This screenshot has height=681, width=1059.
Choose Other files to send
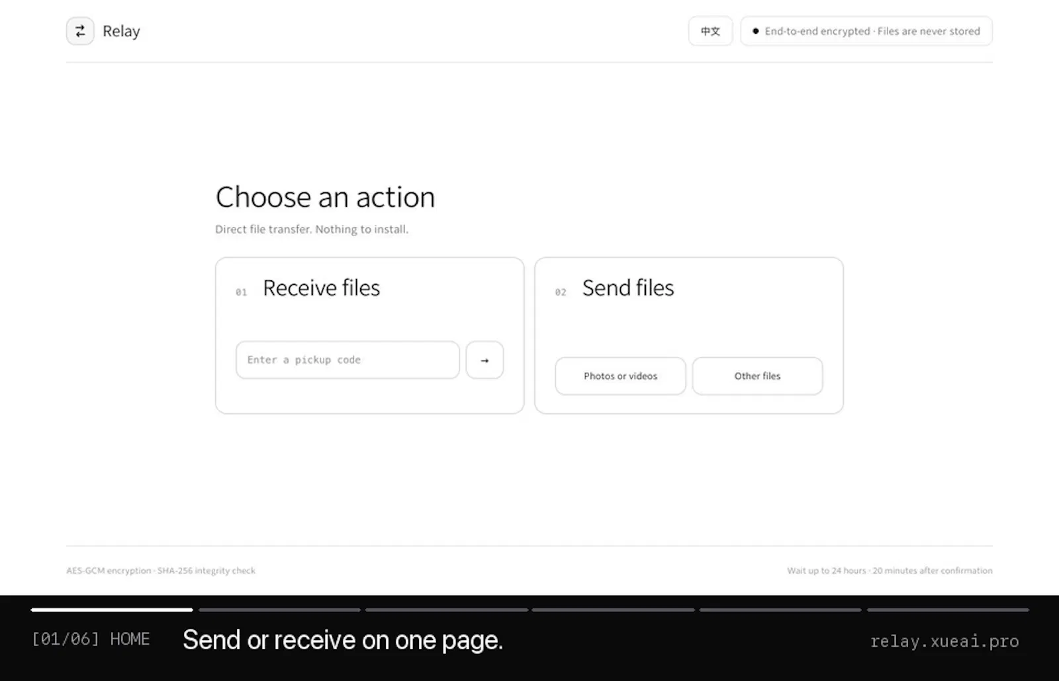(757, 376)
